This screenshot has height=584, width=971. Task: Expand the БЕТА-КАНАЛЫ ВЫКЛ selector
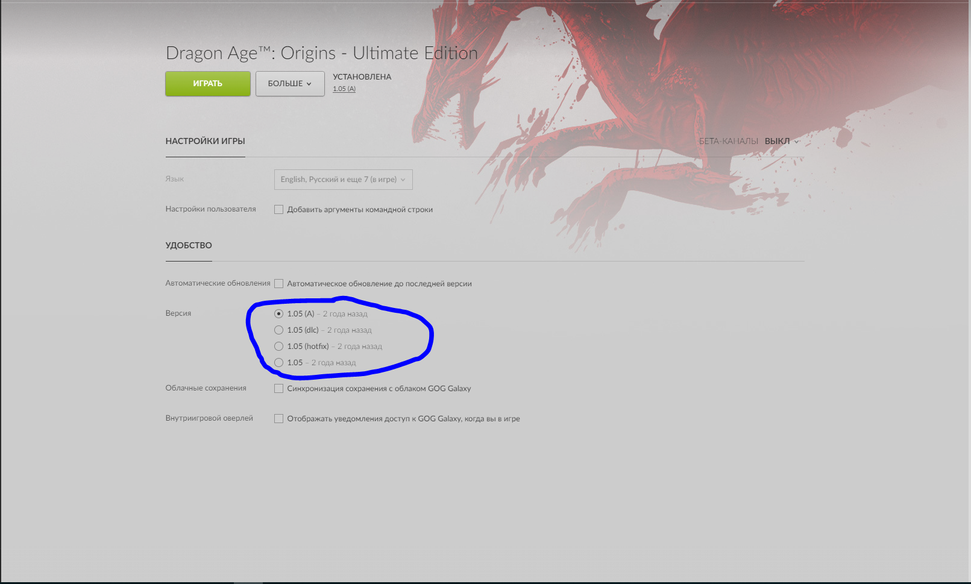coord(781,142)
